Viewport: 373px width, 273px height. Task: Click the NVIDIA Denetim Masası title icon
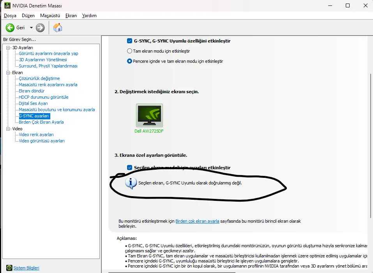click(7, 5)
